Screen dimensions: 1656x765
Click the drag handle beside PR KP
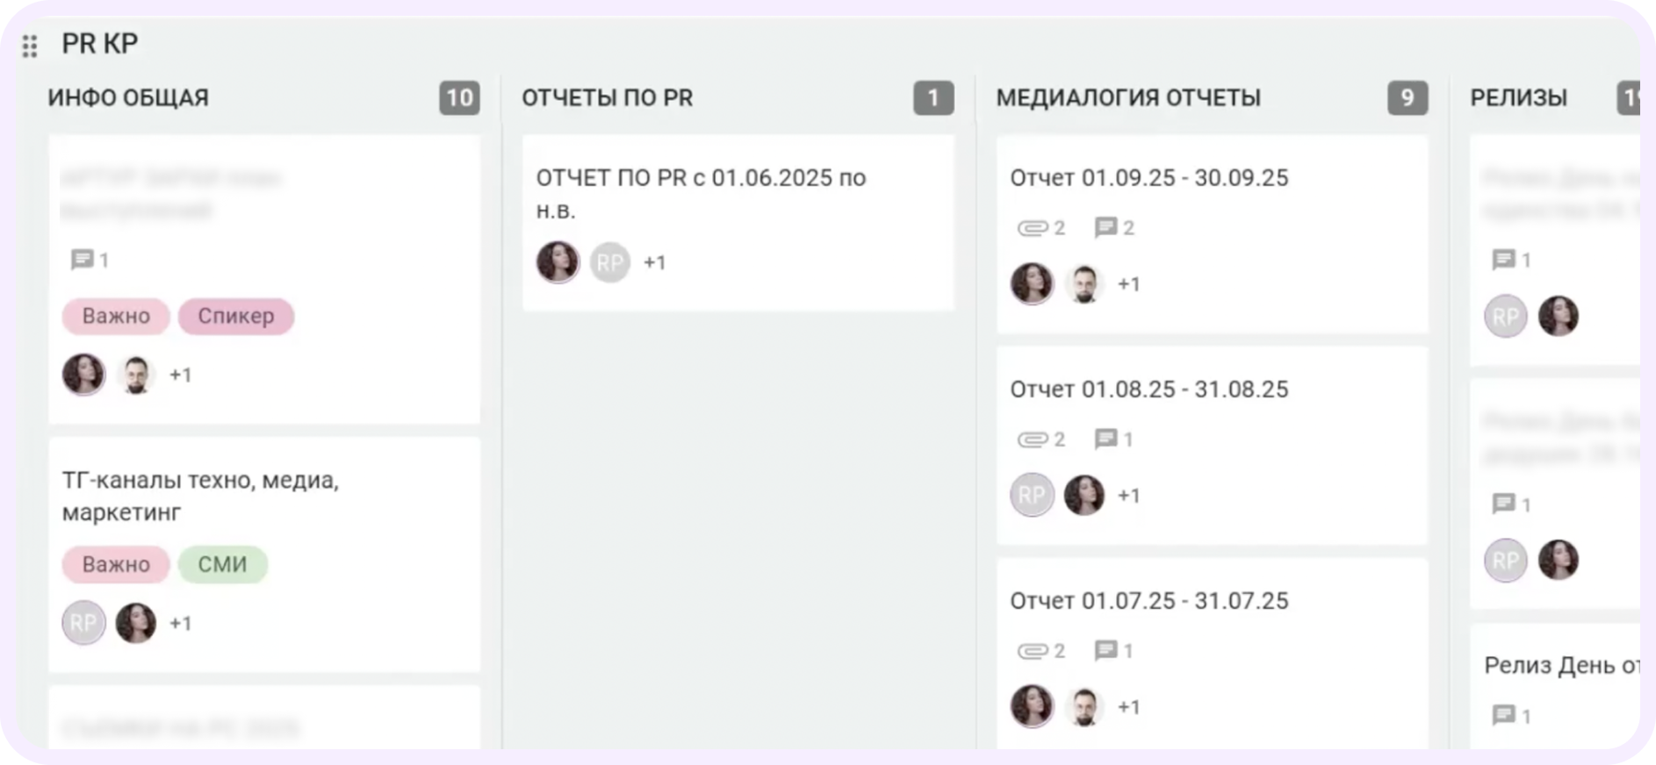[x=30, y=46]
